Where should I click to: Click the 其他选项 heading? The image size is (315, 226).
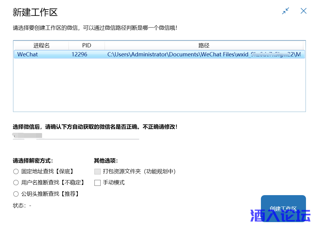click(x=106, y=161)
